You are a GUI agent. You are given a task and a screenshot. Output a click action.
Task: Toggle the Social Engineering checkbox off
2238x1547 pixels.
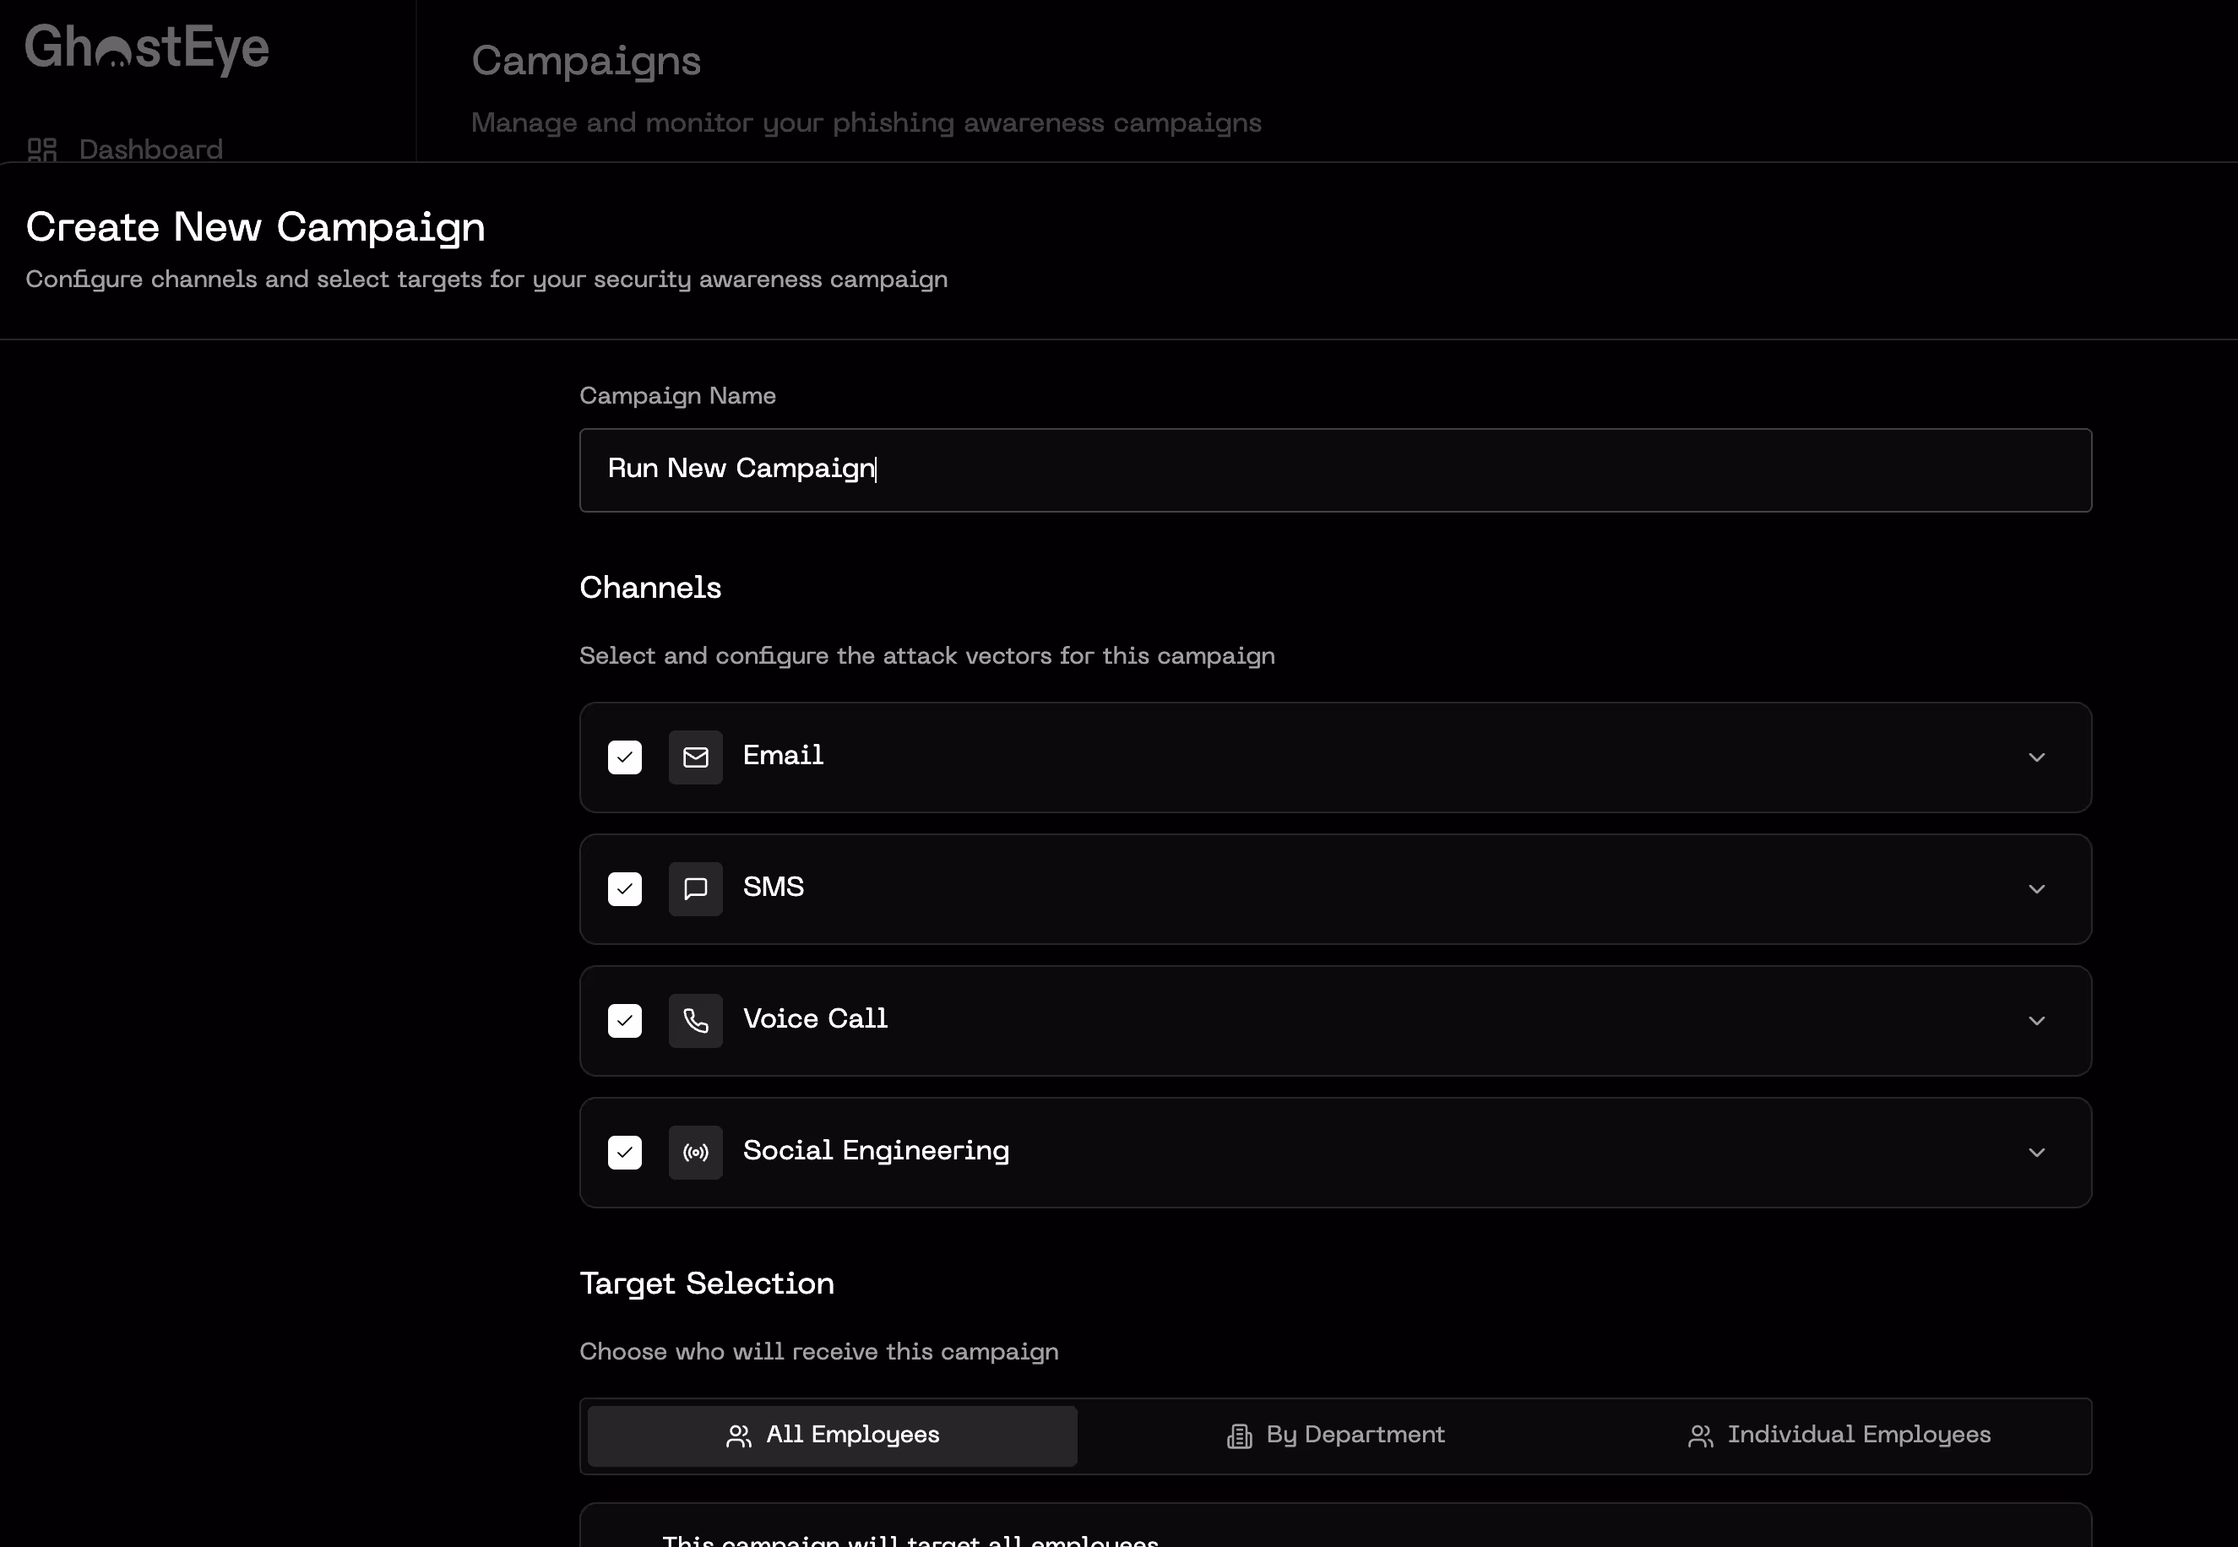point(624,1153)
